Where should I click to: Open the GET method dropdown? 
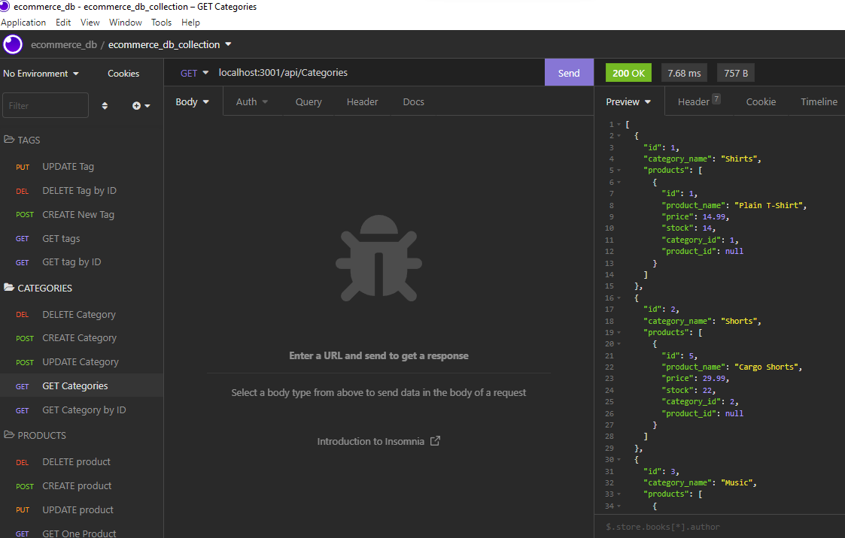tap(194, 72)
